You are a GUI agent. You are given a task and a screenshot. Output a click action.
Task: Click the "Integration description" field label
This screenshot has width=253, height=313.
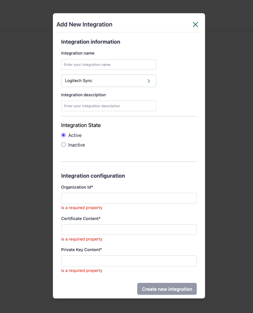tap(83, 95)
